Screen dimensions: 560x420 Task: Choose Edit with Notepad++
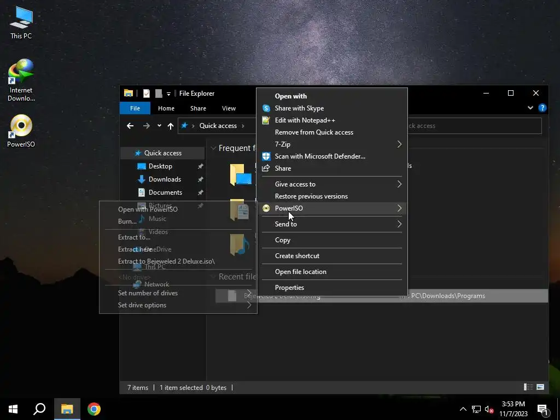332,120
